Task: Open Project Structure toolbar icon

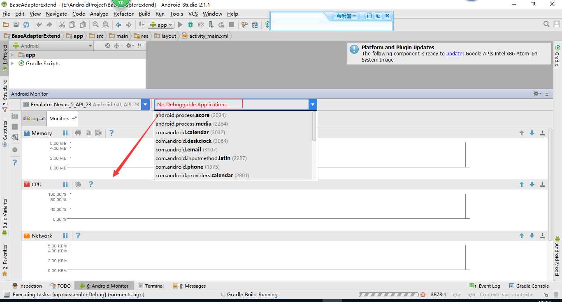Action: pyautogui.click(x=255, y=25)
